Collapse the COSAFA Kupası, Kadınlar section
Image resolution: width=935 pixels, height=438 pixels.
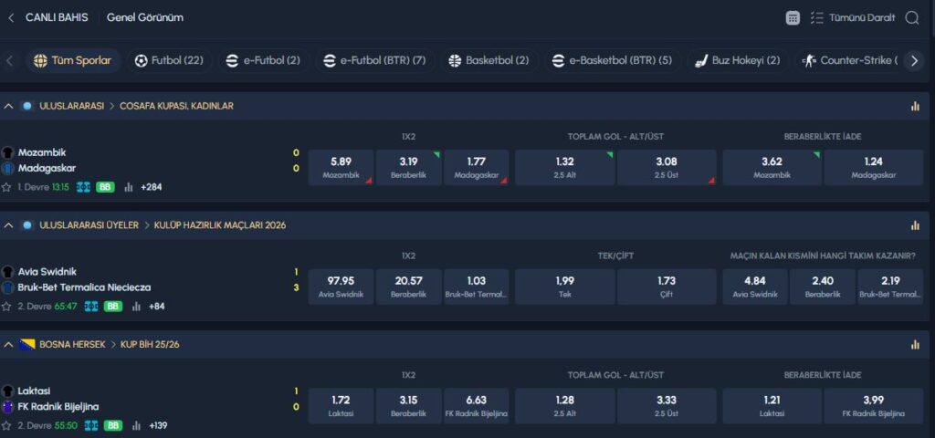tap(9, 106)
